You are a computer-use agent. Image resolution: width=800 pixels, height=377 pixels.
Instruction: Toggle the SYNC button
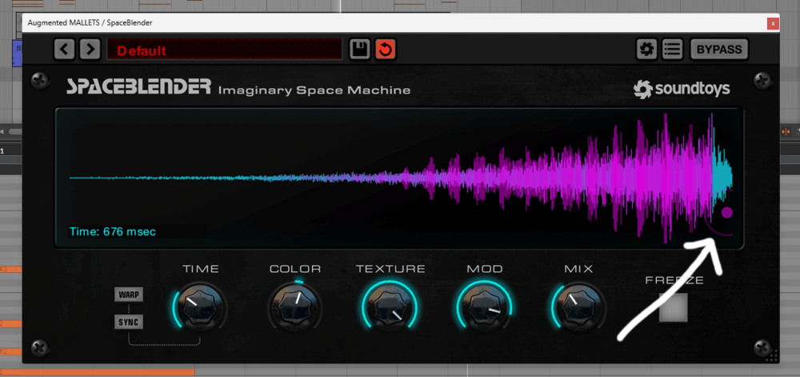coord(128,323)
